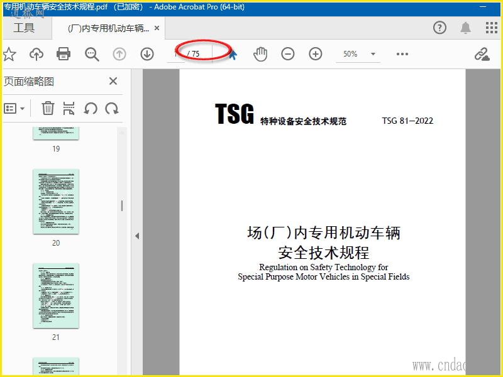Close the open document tab

click(157, 28)
